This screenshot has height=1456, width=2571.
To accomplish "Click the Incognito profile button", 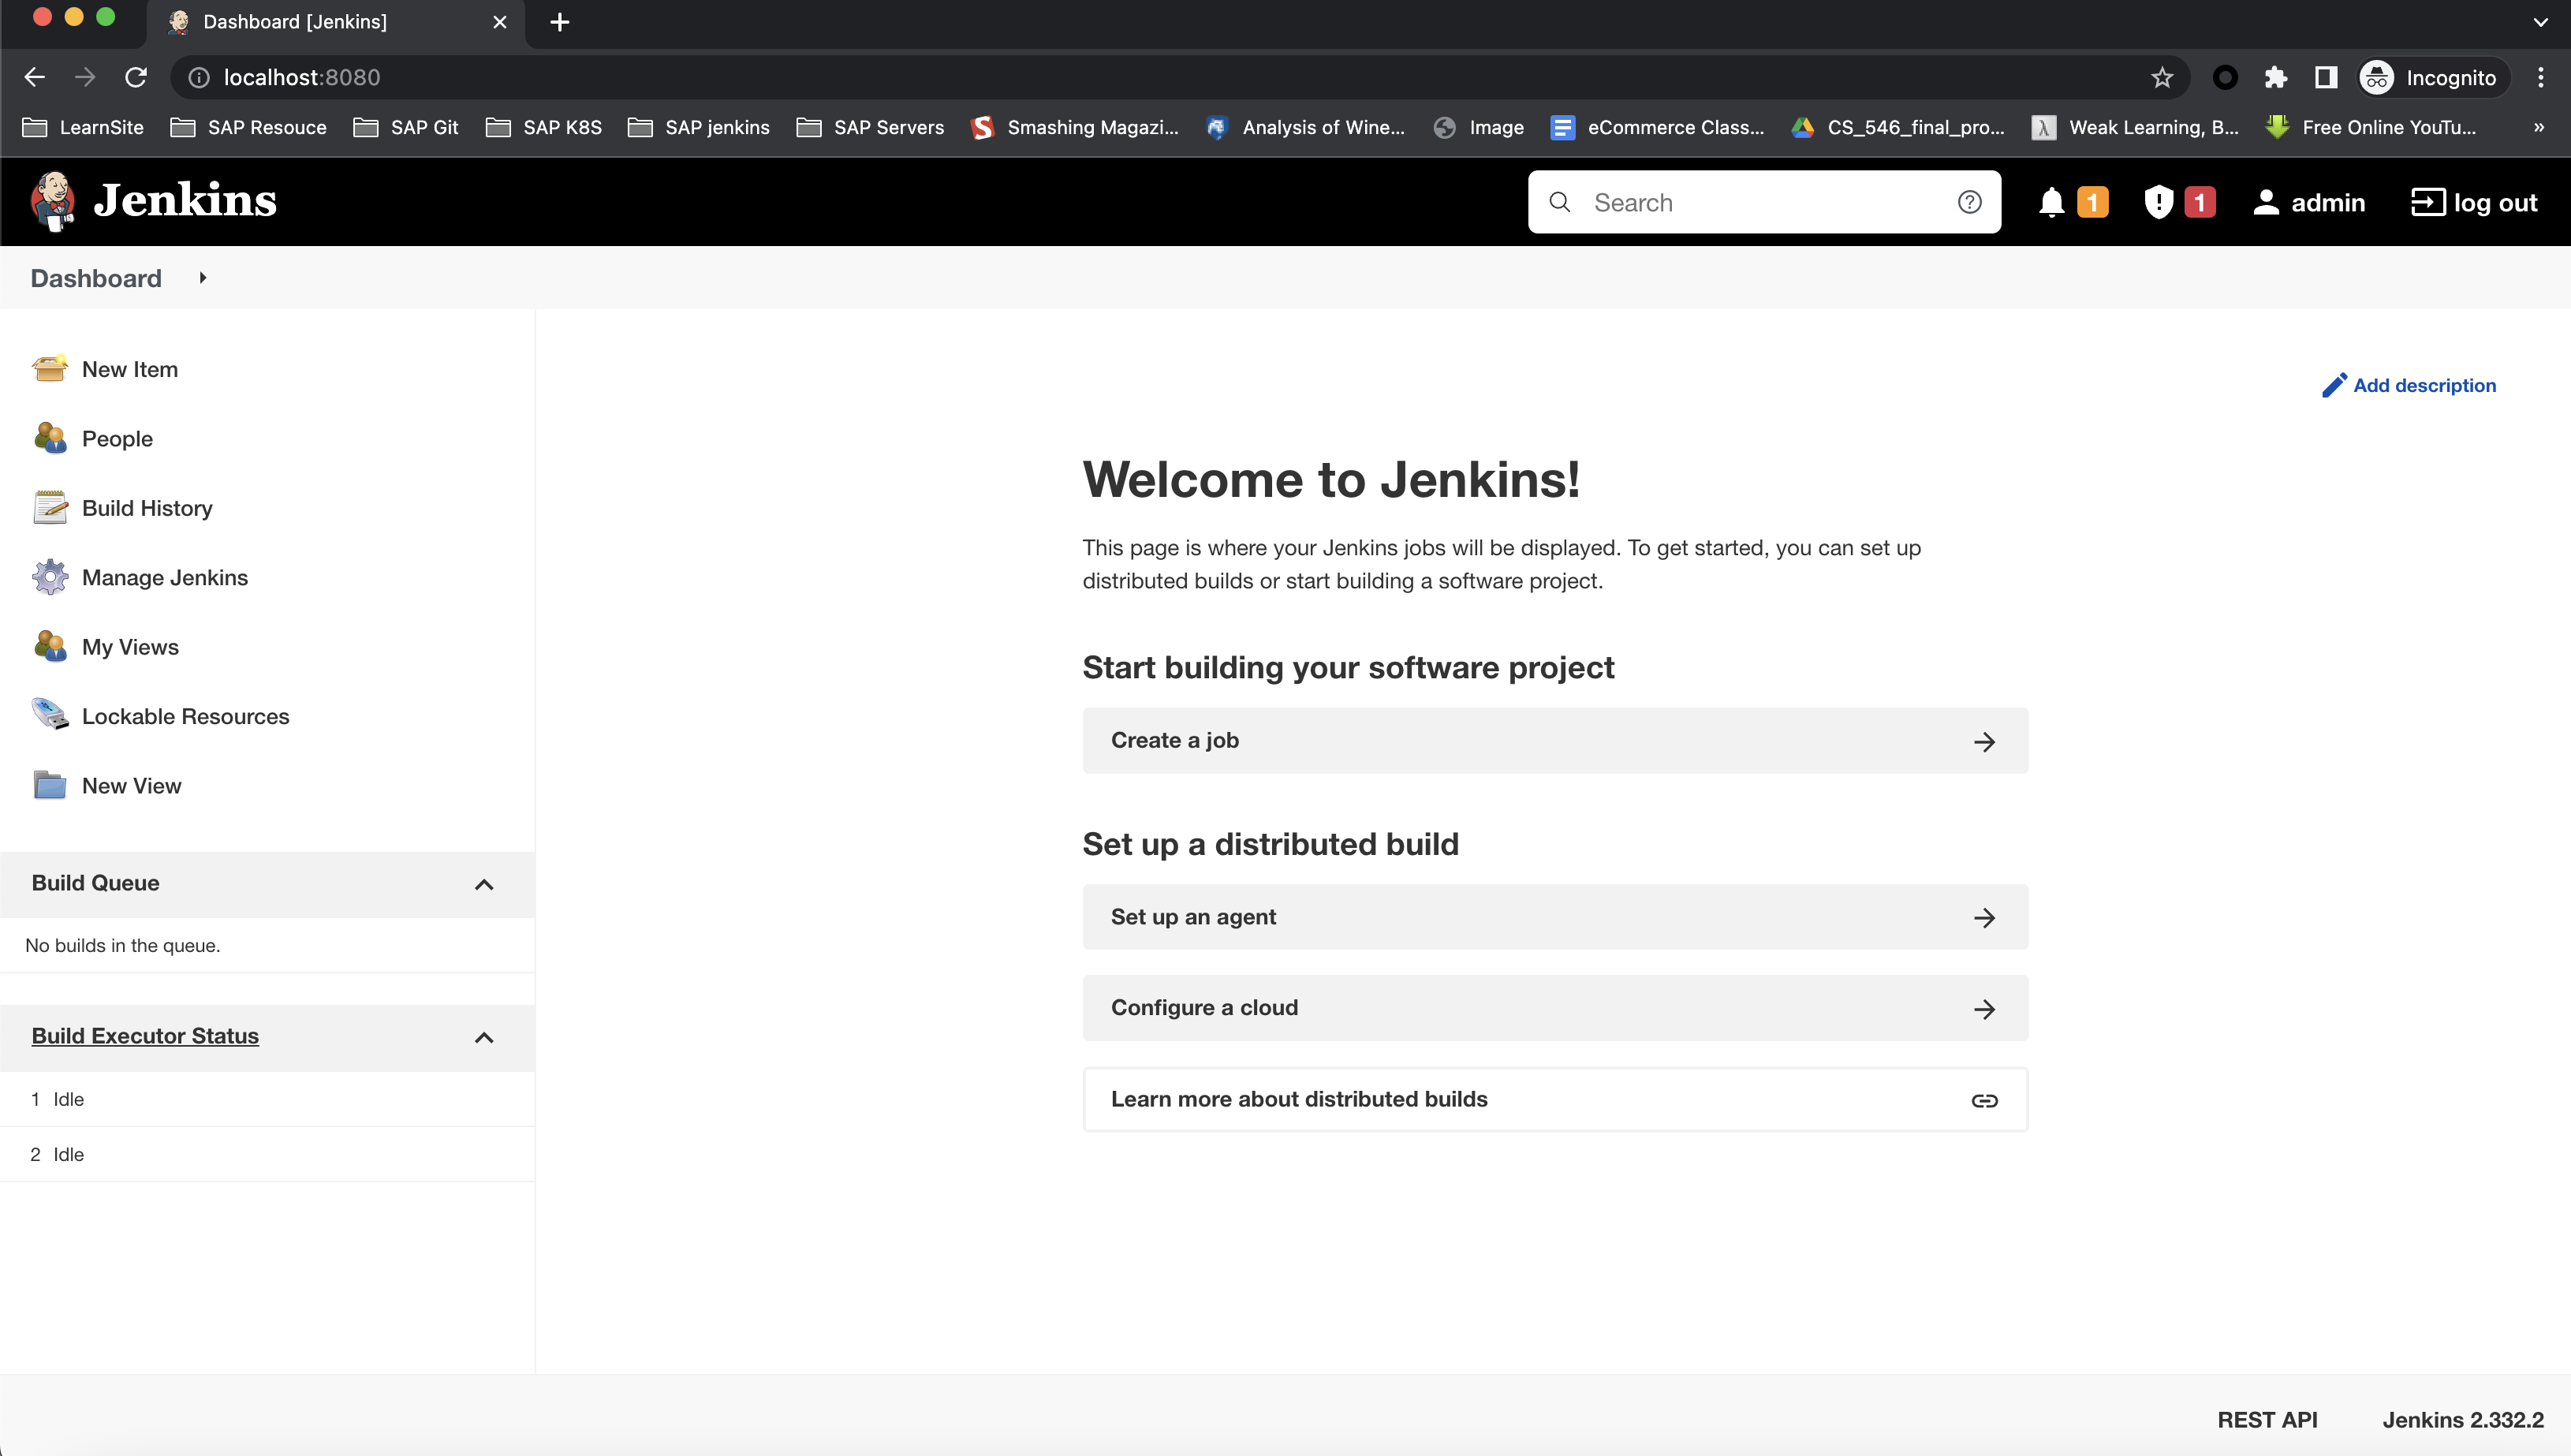I will point(2432,78).
